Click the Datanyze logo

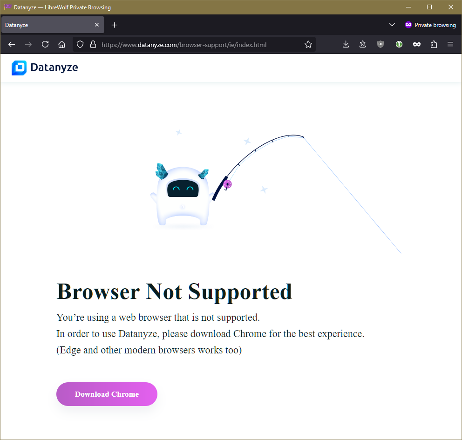[x=45, y=68]
